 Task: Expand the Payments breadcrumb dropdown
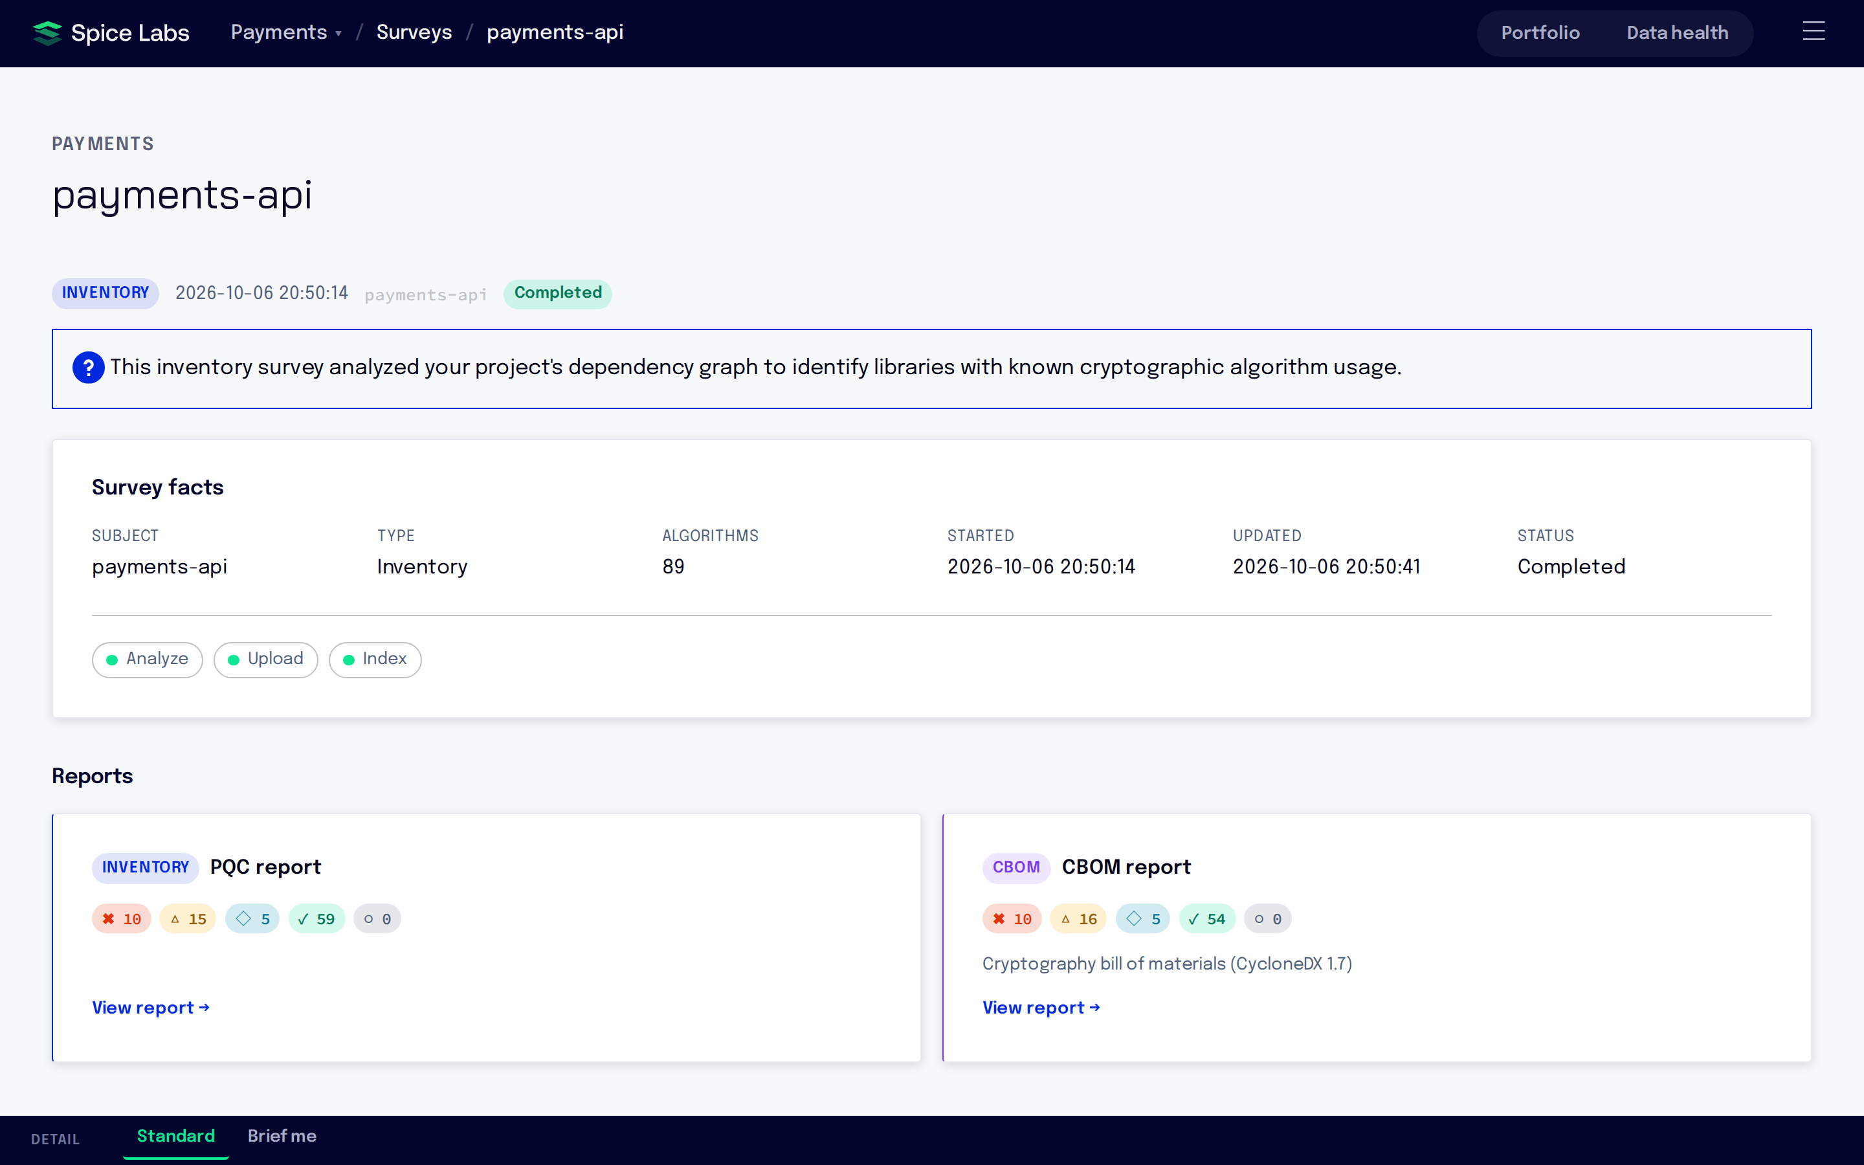tap(286, 32)
